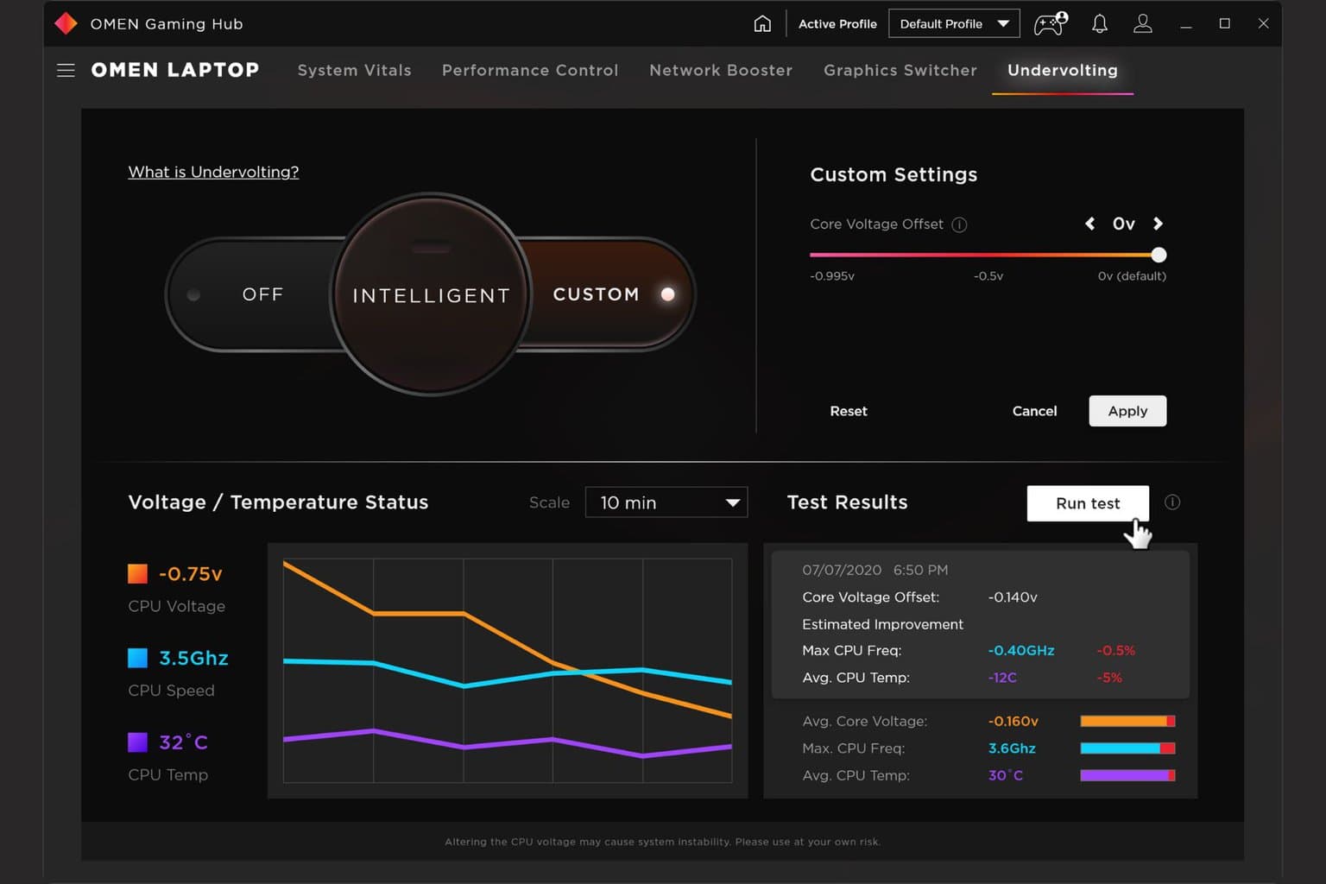Click the Max. CPU Freq blue bar
The width and height of the screenshot is (1326, 884).
tap(1127, 748)
